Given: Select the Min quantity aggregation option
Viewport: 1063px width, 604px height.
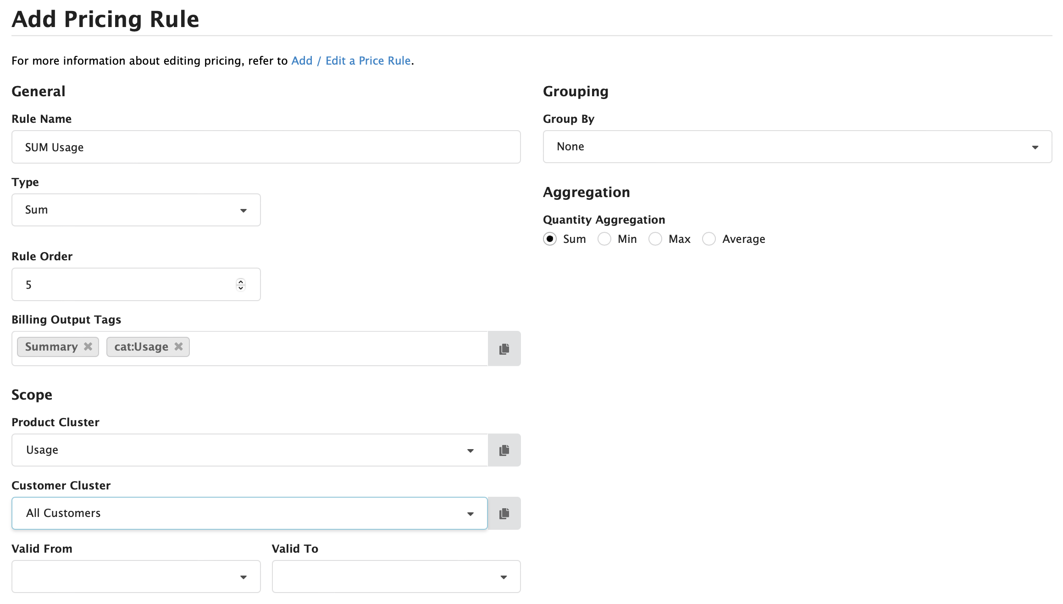Looking at the screenshot, I should point(604,239).
